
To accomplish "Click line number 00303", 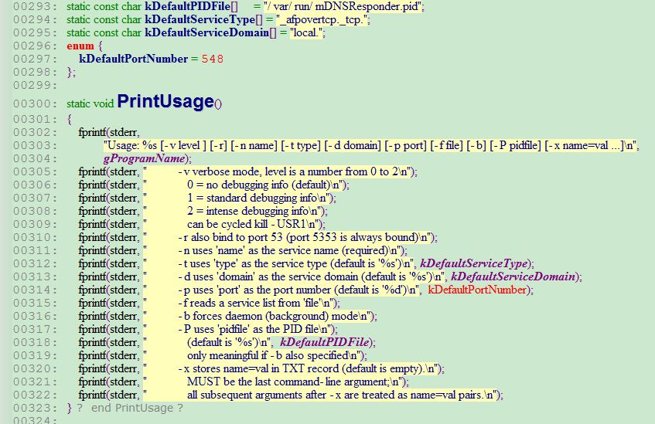I will tap(35, 146).
